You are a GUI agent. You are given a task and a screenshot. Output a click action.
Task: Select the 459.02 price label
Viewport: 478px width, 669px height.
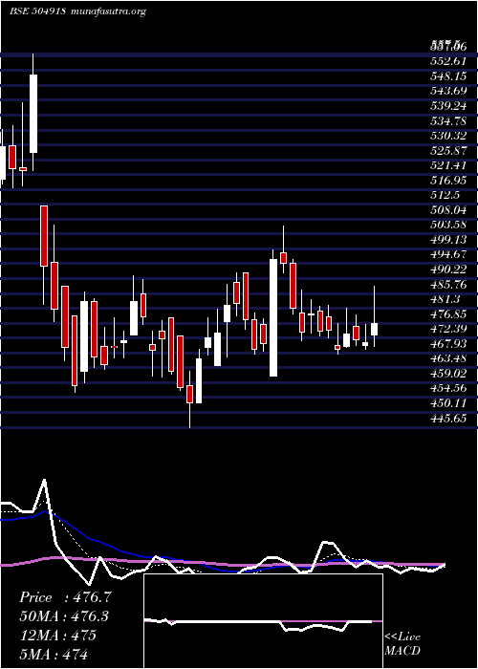click(x=447, y=374)
